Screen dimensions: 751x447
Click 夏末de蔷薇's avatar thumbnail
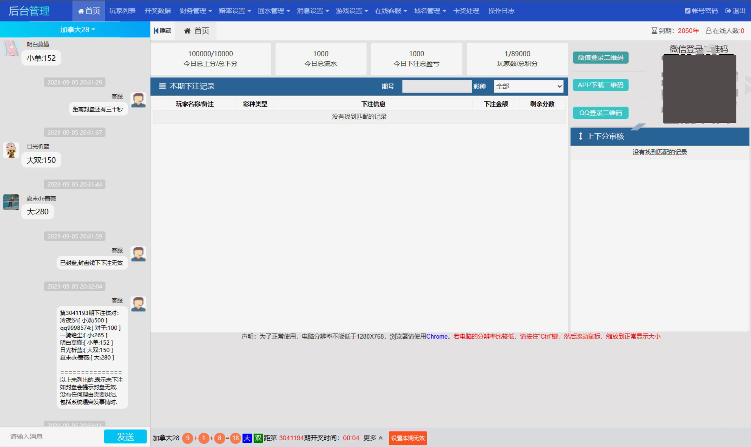coord(11,202)
